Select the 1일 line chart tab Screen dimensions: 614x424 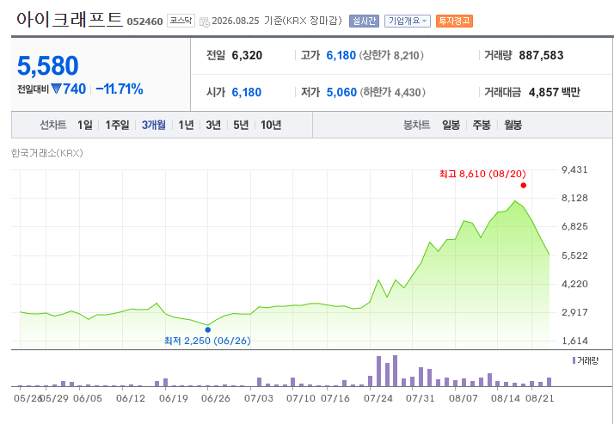pos(84,126)
